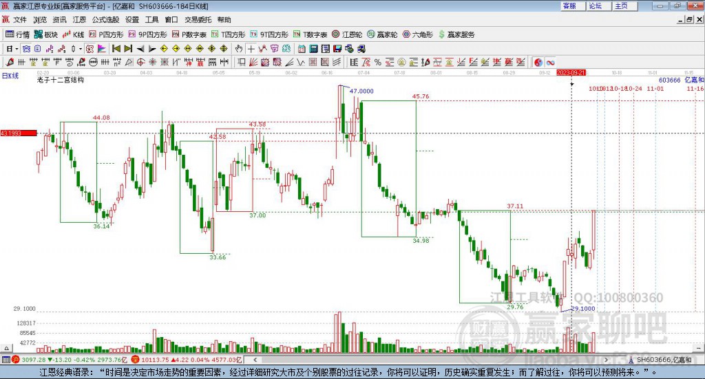Click the 日K线 label
The height and width of the screenshot is (379, 705).
(x=10, y=76)
